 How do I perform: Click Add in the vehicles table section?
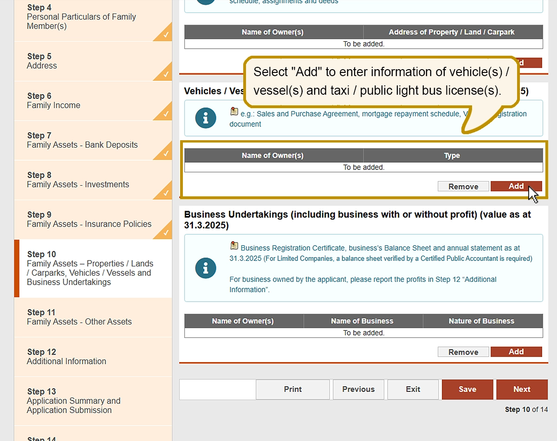click(x=516, y=186)
